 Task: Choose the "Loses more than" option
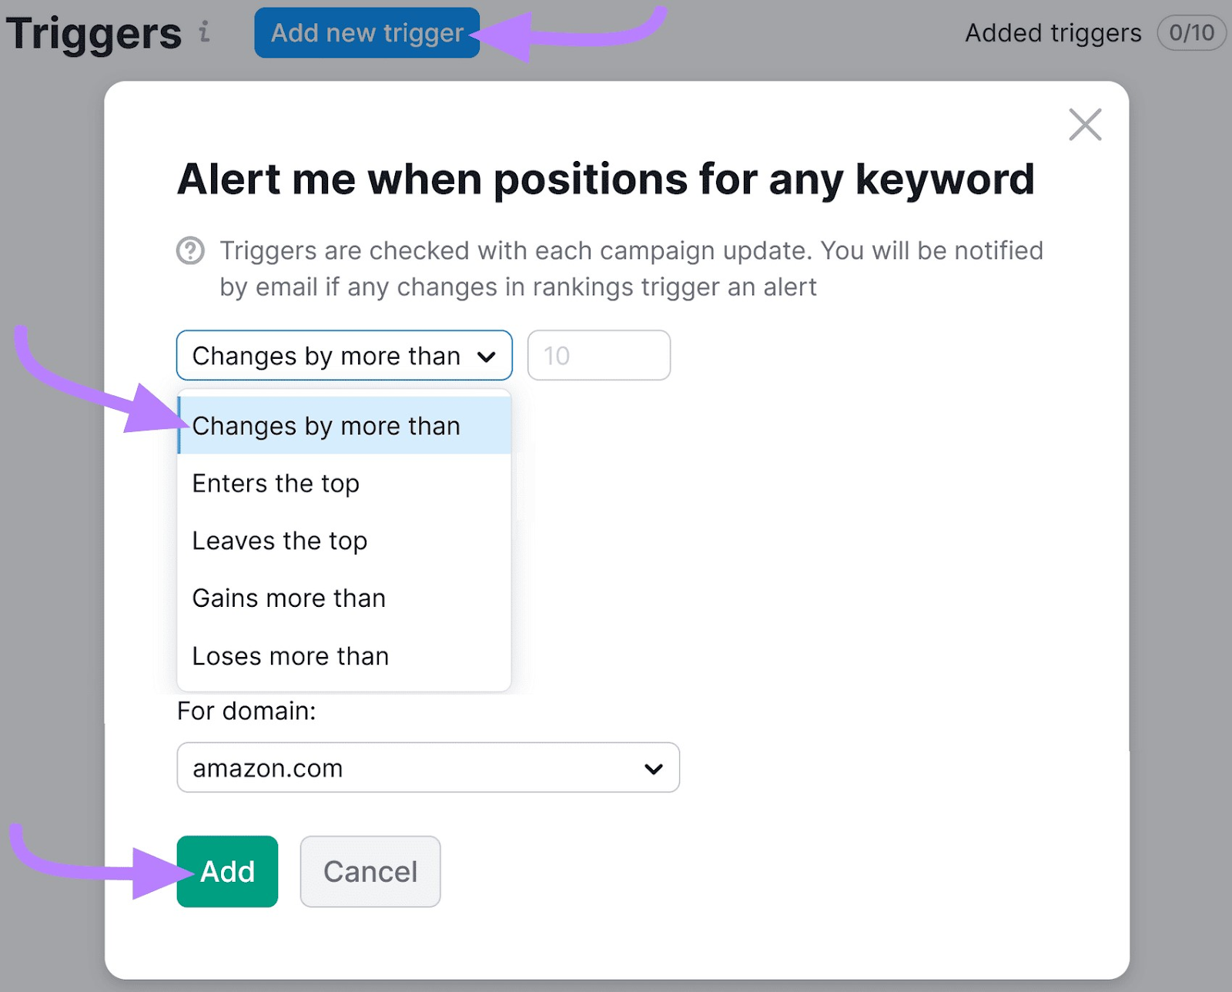click(290, 656)
